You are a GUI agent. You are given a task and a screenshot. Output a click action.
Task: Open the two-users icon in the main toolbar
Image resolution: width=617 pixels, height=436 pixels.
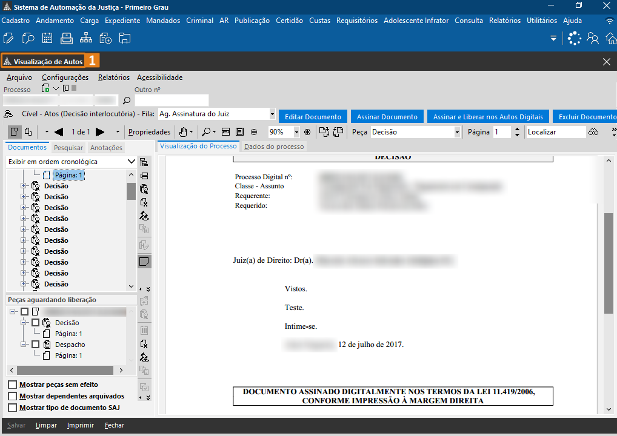click(593, 39)
